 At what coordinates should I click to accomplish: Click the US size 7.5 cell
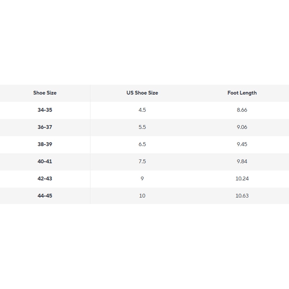pyautogui.click(x=142, y=161)
